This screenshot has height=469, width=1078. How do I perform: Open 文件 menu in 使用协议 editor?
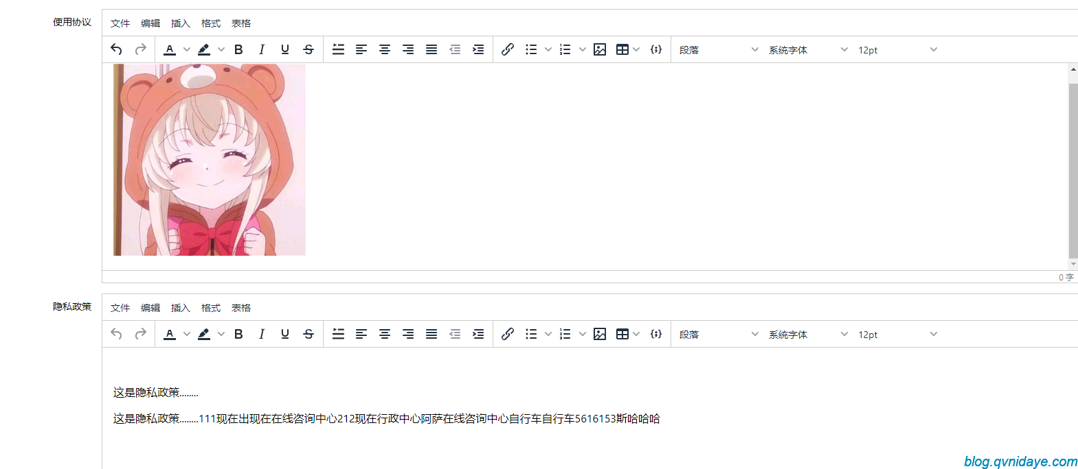click(120, 23)
